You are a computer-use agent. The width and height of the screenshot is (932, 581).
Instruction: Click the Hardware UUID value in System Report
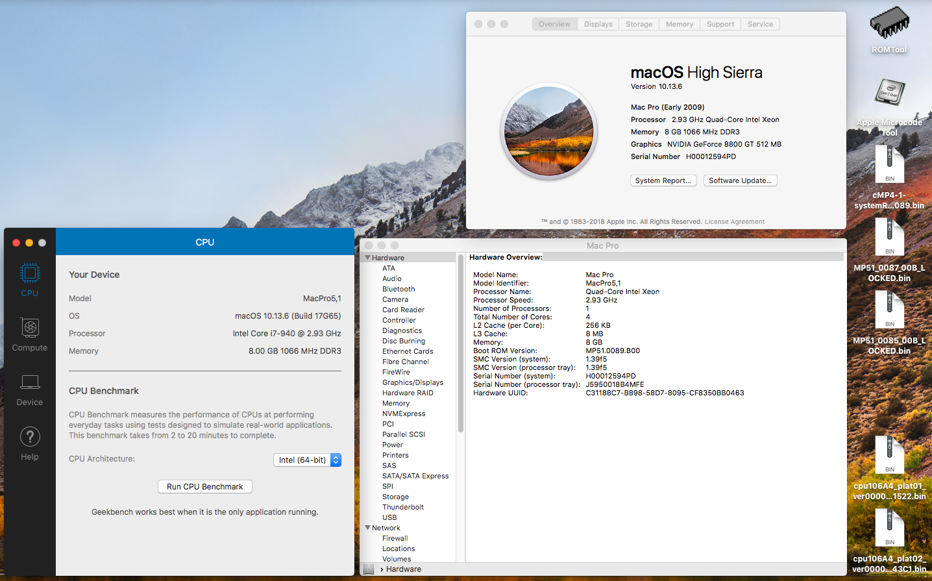click(x=665, y=393)
